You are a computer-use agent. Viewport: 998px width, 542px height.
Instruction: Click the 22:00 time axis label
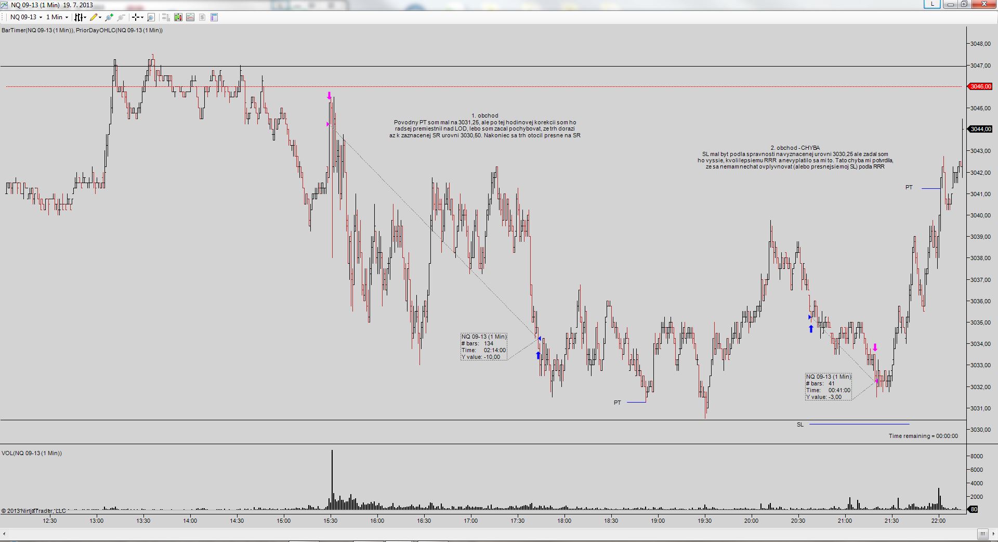click(939, 520)
